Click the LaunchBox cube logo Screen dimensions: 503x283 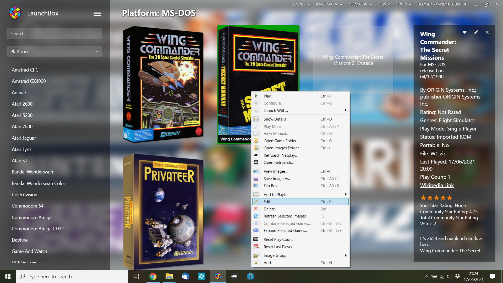point(15,13)
